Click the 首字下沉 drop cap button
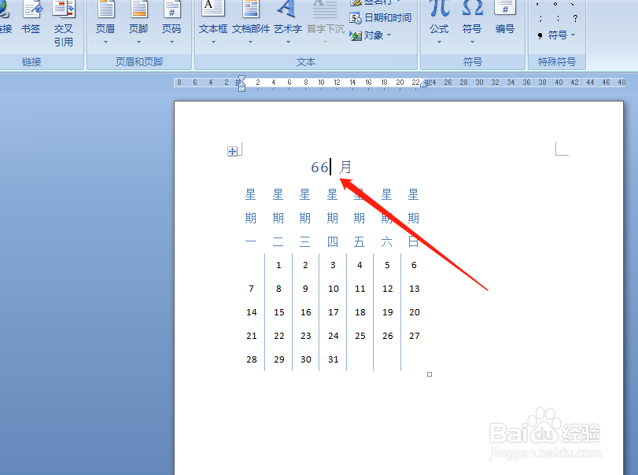The height and width of the screenshot is (475, 638). (325, 23)
